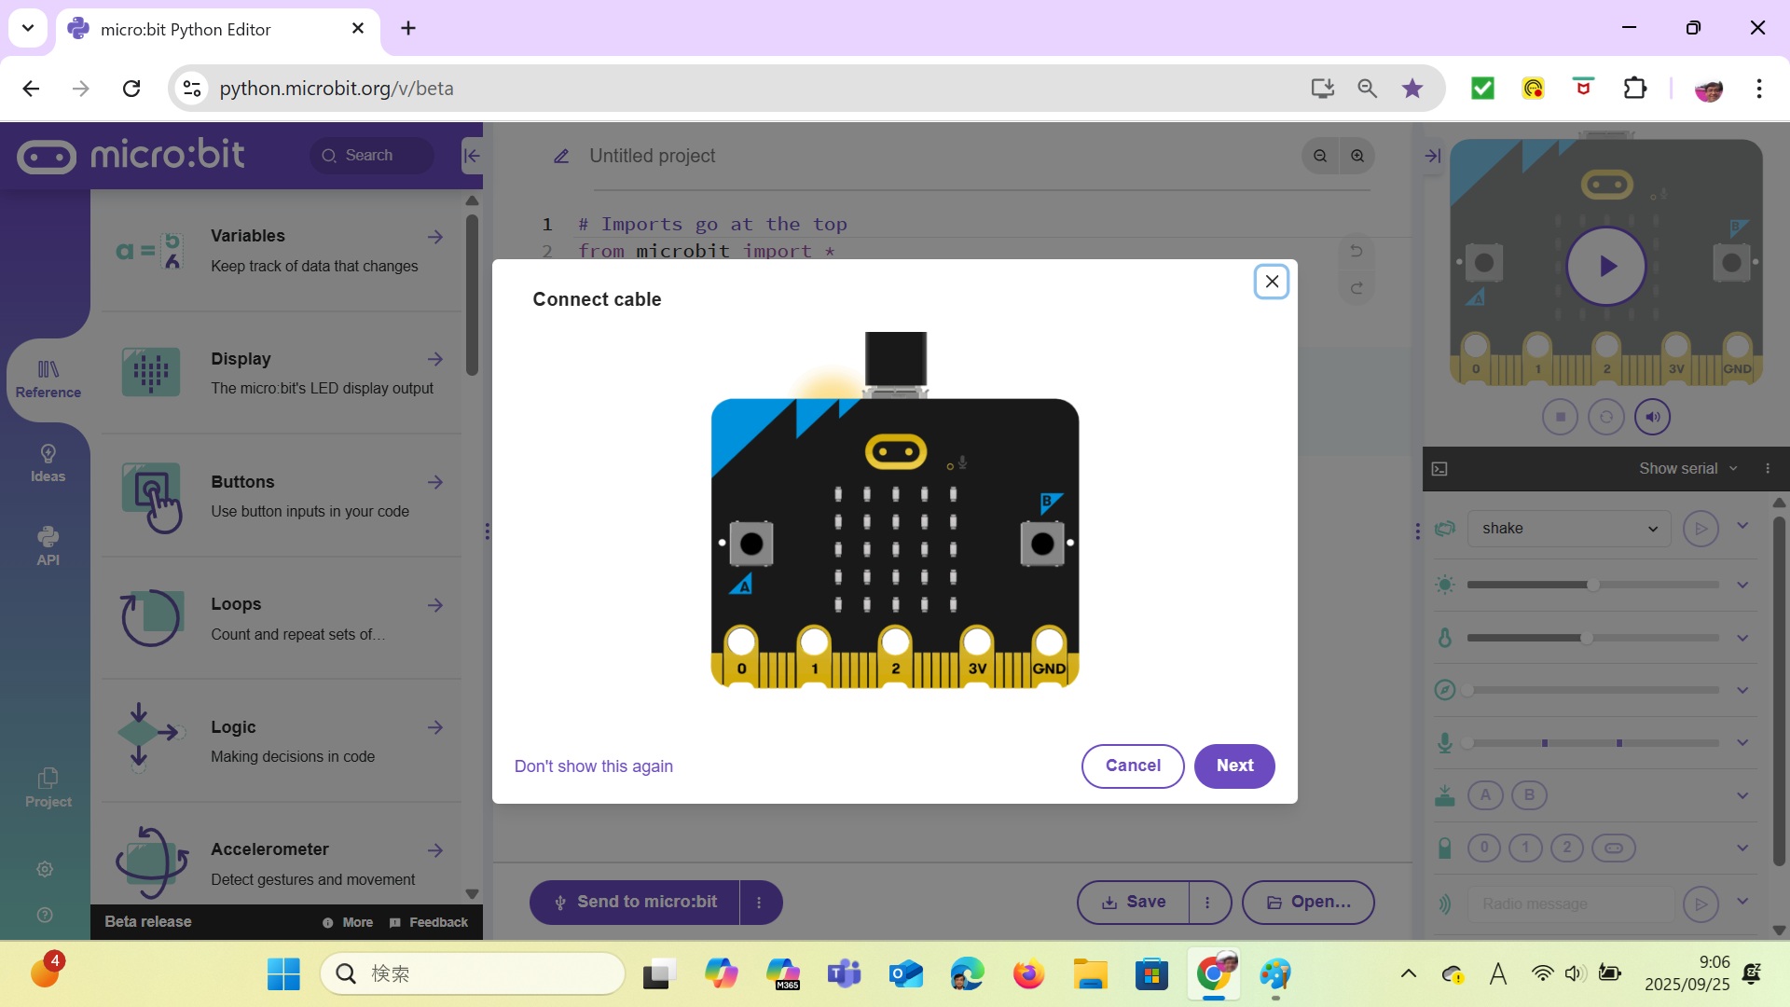The width and height of the screenshot is (1790, 1007).
Task: Edit the project name with the pencil icon
Action: [x=561, y=157]
